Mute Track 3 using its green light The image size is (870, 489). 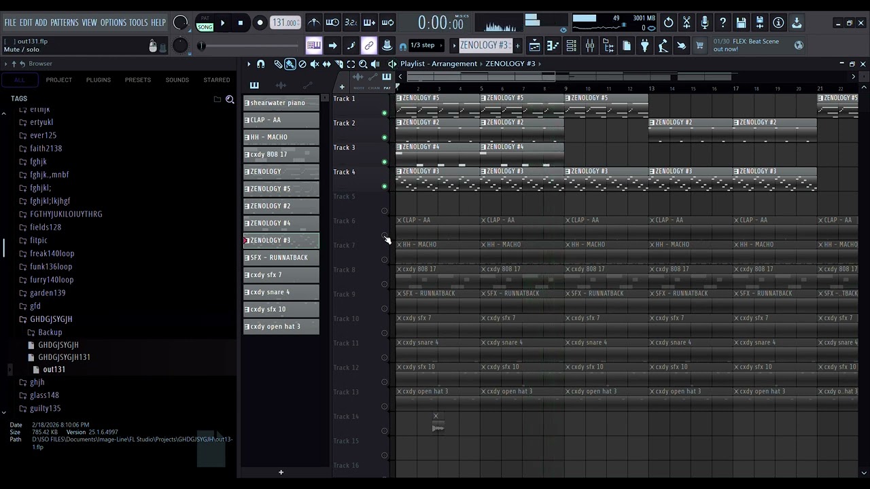pos(384,162)
